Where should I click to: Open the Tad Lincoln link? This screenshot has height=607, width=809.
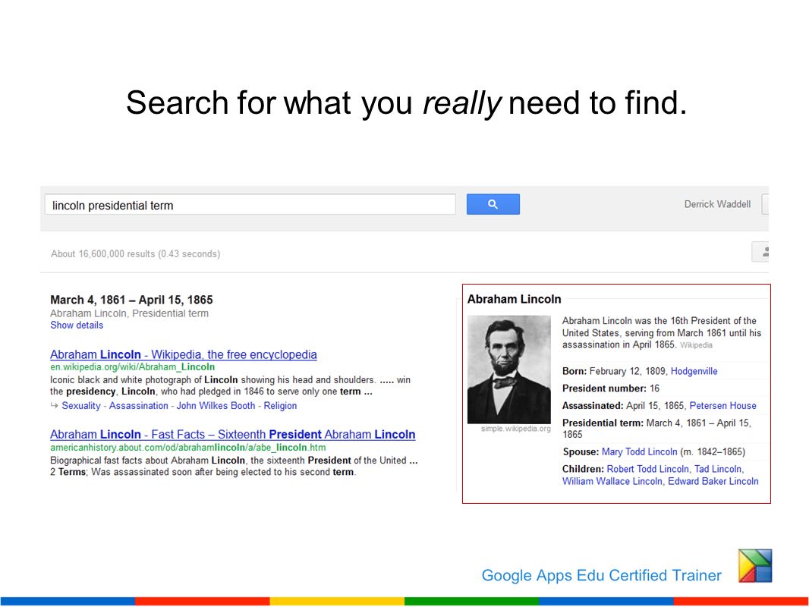pos(718,469)
